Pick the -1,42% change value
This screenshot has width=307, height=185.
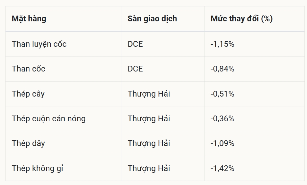[222, 168]
